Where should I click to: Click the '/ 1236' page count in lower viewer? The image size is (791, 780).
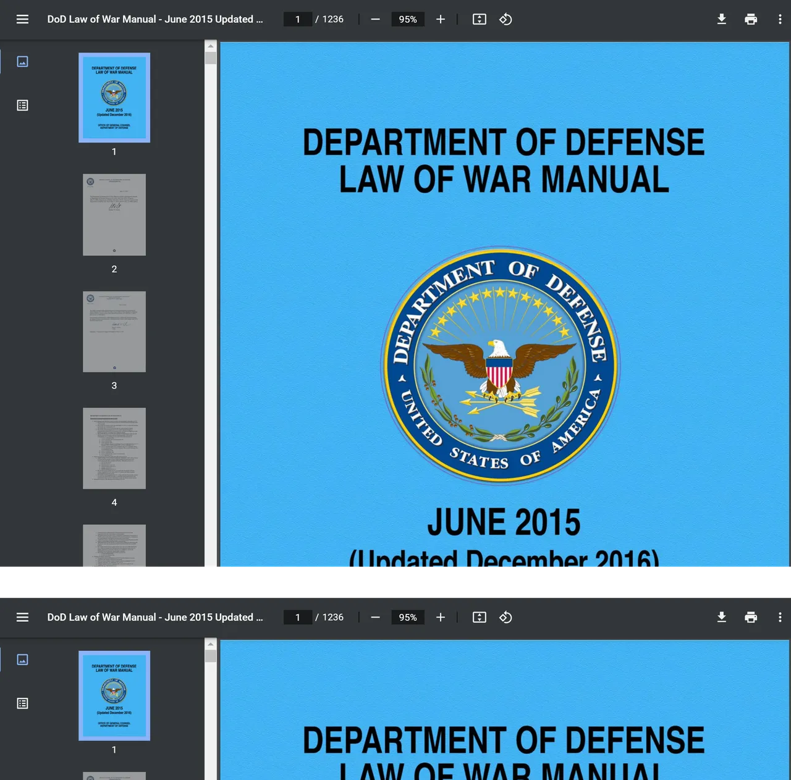click(329, 617)
